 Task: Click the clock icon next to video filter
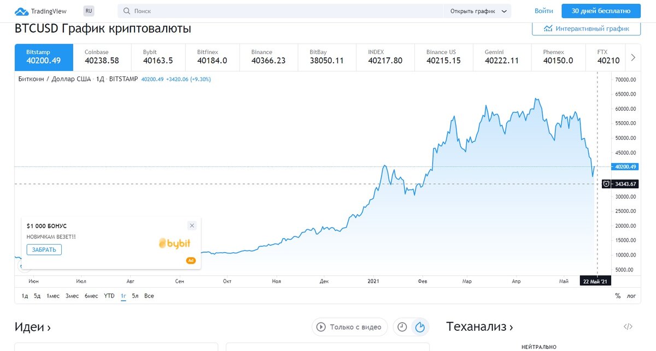(x=402, y=327)
